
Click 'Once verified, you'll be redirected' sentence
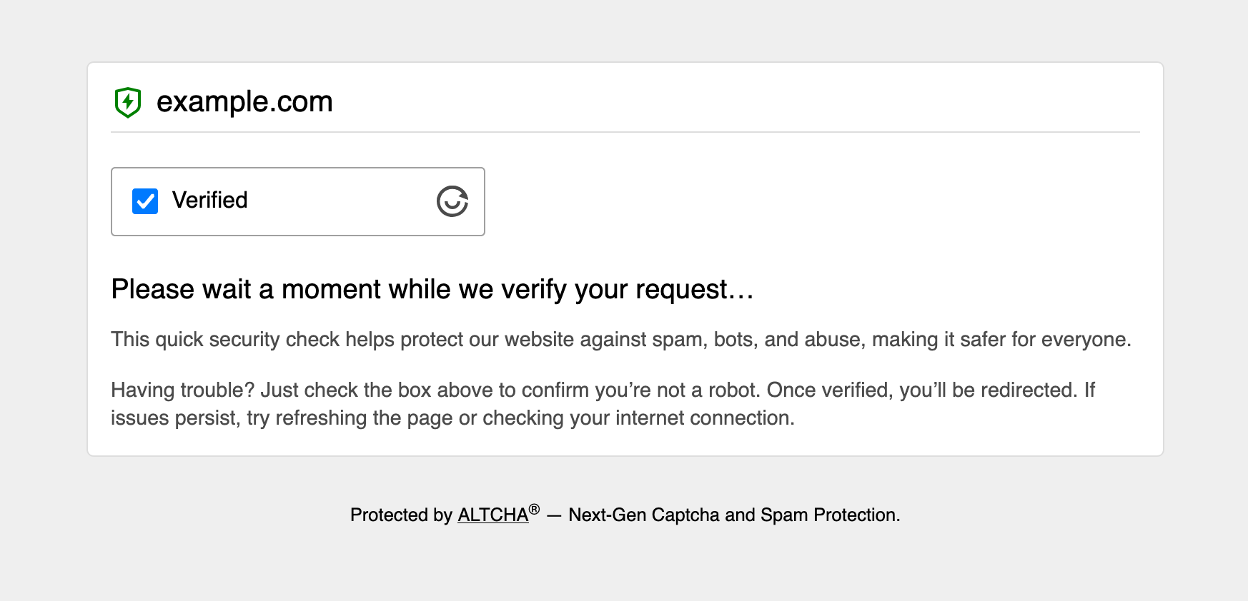(922, 390)
